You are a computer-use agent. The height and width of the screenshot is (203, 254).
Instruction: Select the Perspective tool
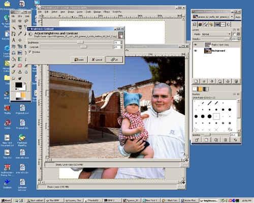(x=14, y=53)
